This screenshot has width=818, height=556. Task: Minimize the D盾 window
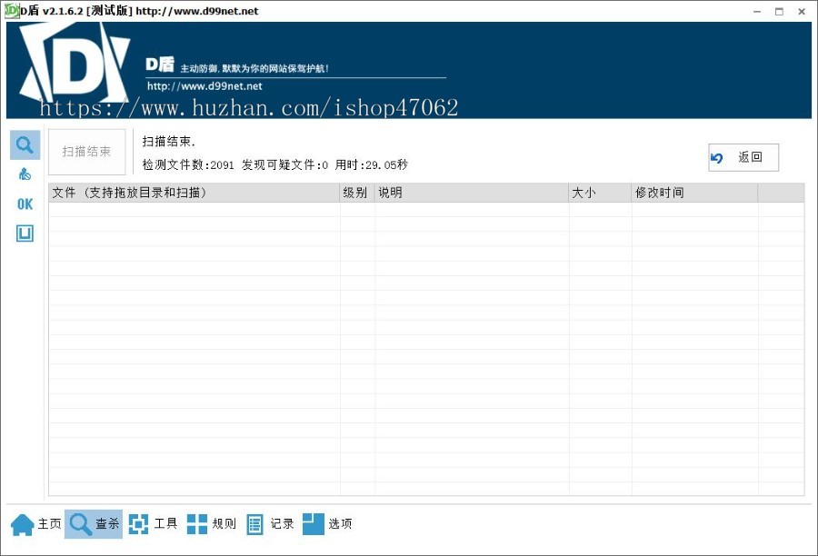tap(757, 12)
